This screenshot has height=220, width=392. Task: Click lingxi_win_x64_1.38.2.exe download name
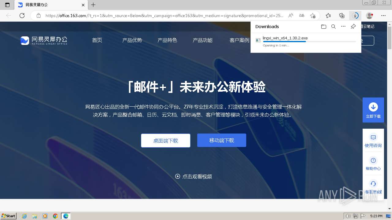coord(285,38)
